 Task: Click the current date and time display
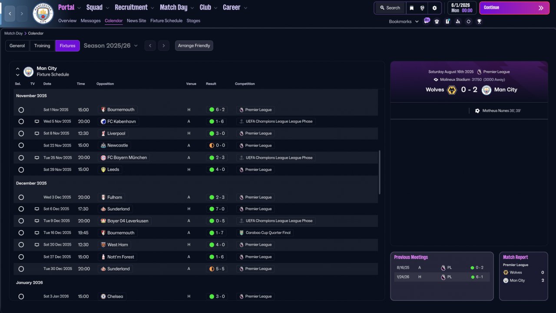pos(461,8)
